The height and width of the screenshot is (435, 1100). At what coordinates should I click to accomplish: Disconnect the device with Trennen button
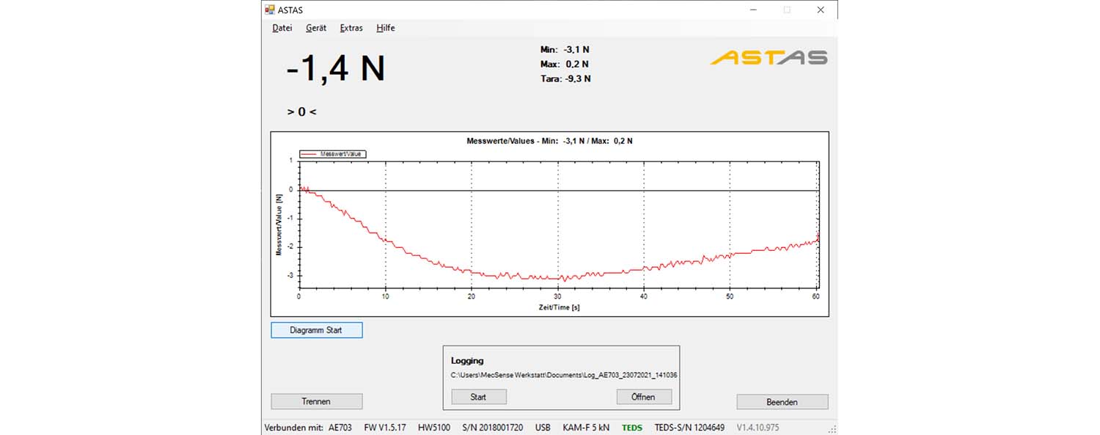(x=316, y=401)
